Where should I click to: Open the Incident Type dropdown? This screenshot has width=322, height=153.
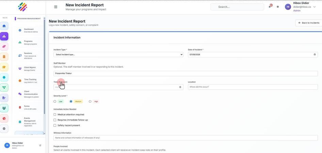118,54
